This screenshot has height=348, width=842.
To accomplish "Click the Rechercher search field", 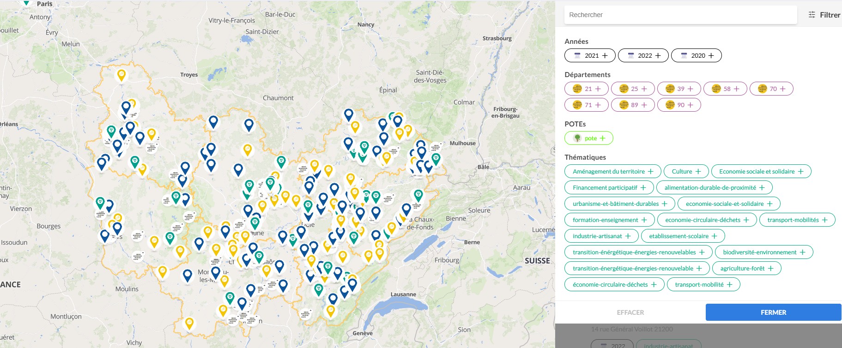I will tap(680, 15).
